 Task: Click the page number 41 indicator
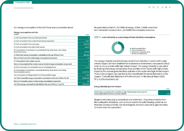(166, 7)
